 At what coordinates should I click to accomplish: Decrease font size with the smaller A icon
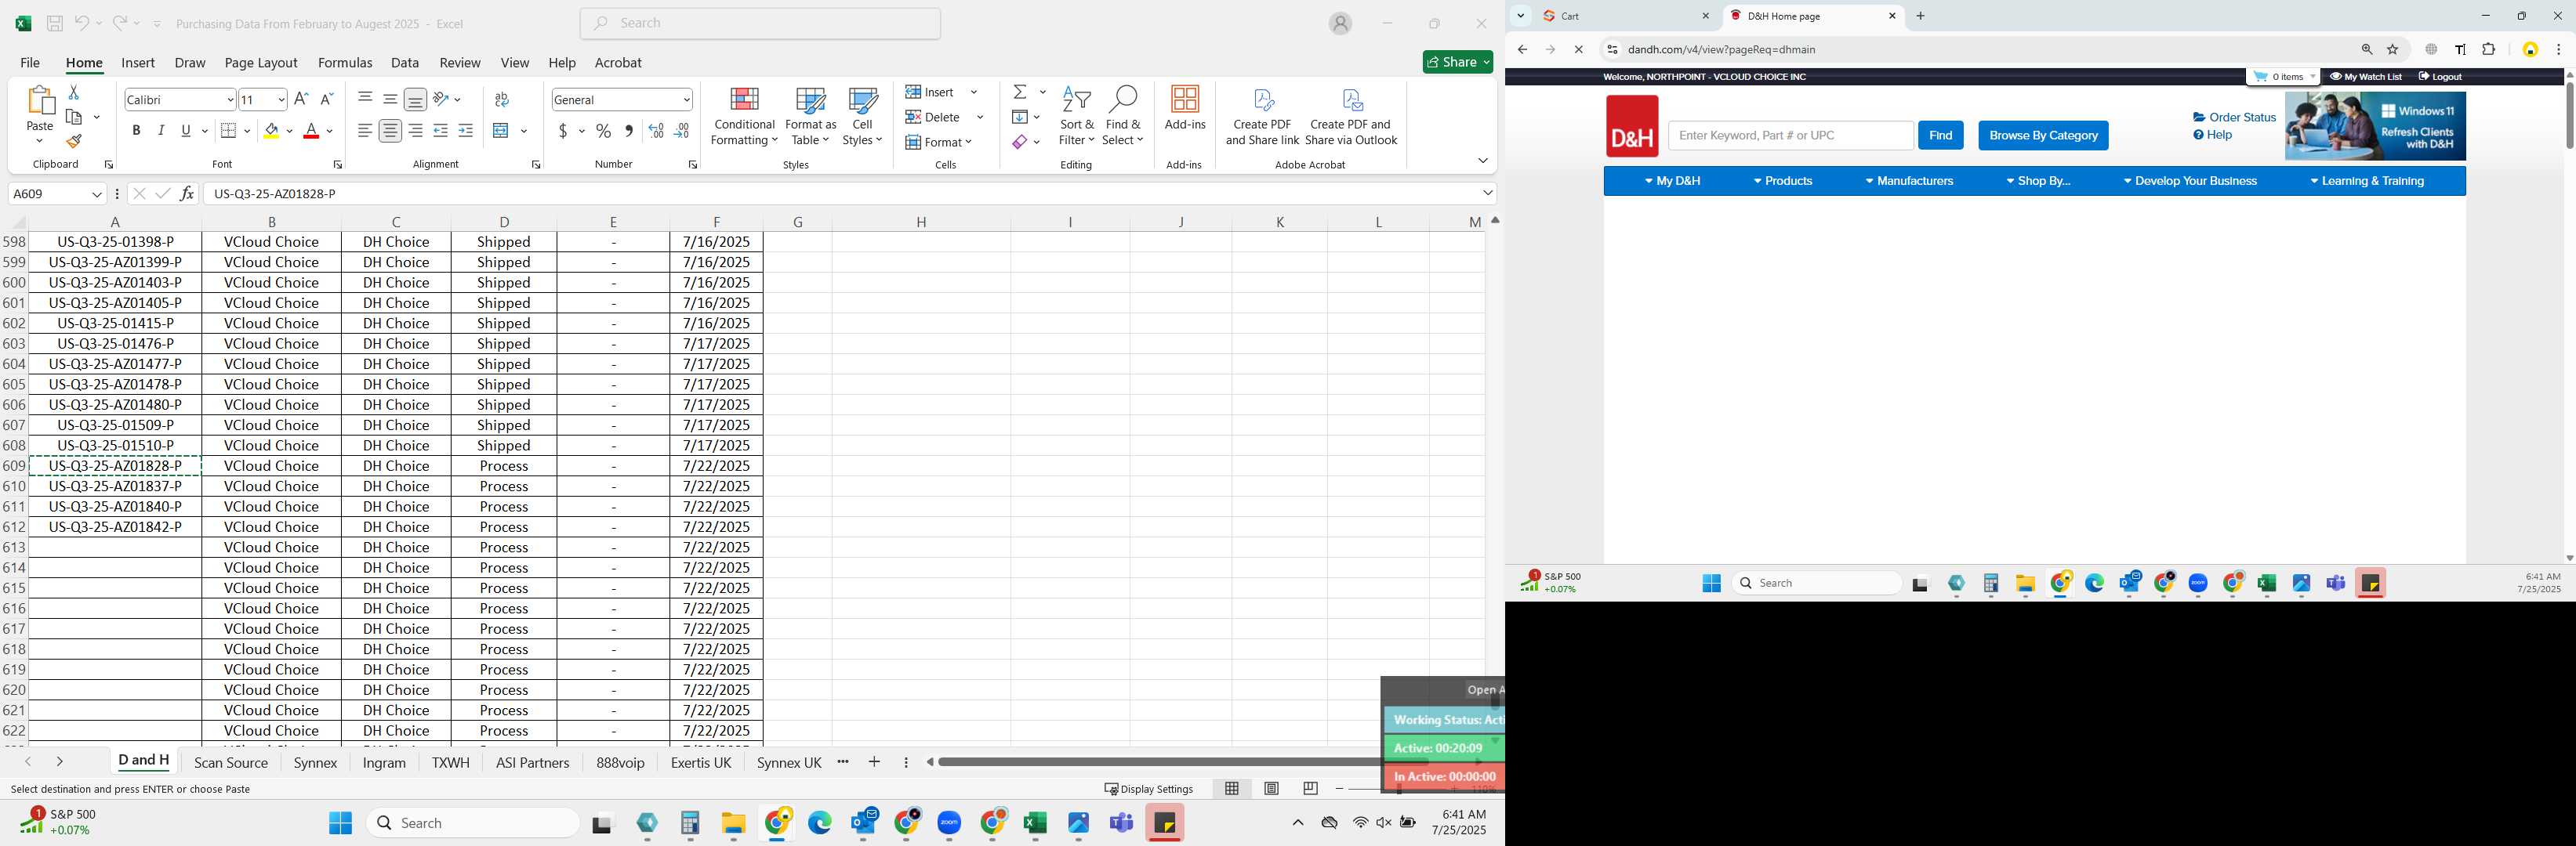click(326, 99)
